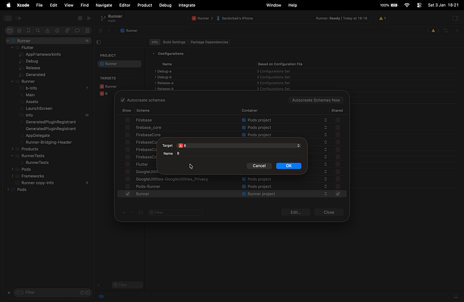
Task: Expand the Debug-a configuration row
Action: click(155, 72)
